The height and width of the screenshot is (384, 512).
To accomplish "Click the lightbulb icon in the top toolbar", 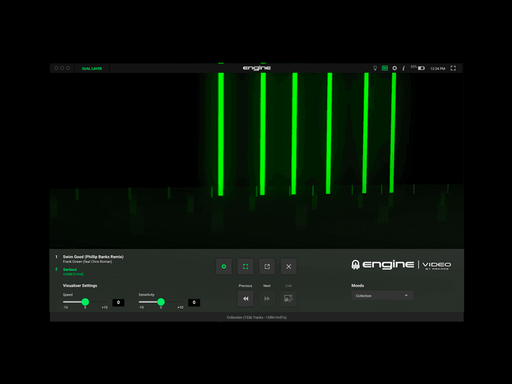I will pos(375,68).
